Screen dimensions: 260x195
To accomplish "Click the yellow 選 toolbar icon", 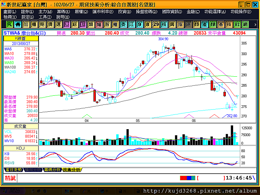I will point(58,25).
